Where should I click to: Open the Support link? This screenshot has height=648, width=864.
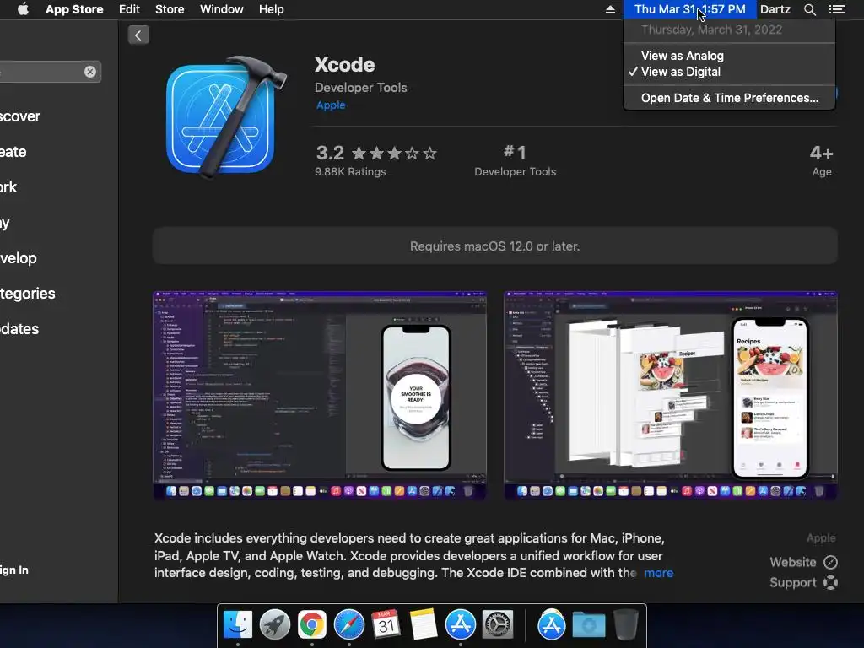coord(793,582)
